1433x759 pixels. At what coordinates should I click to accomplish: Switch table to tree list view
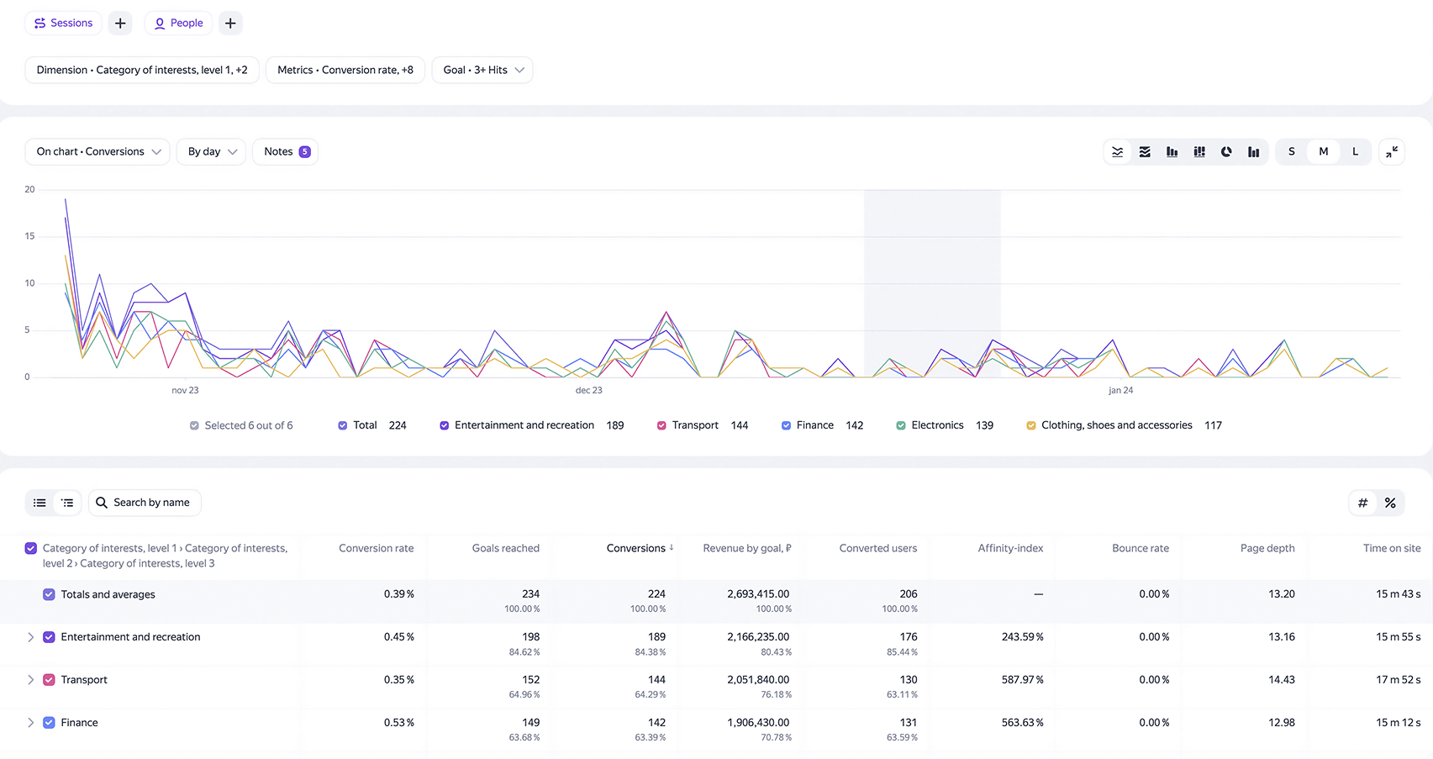click(x=67, y=503)
